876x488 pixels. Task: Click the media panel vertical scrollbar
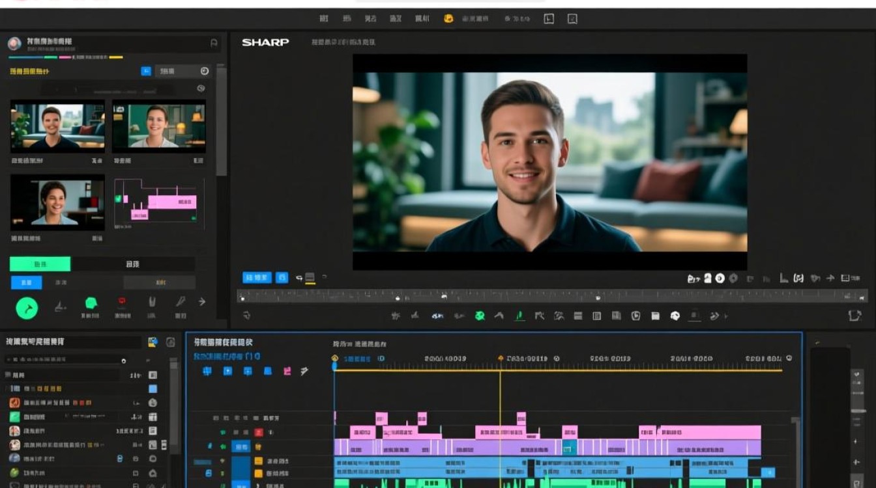[x=222, y=120]
